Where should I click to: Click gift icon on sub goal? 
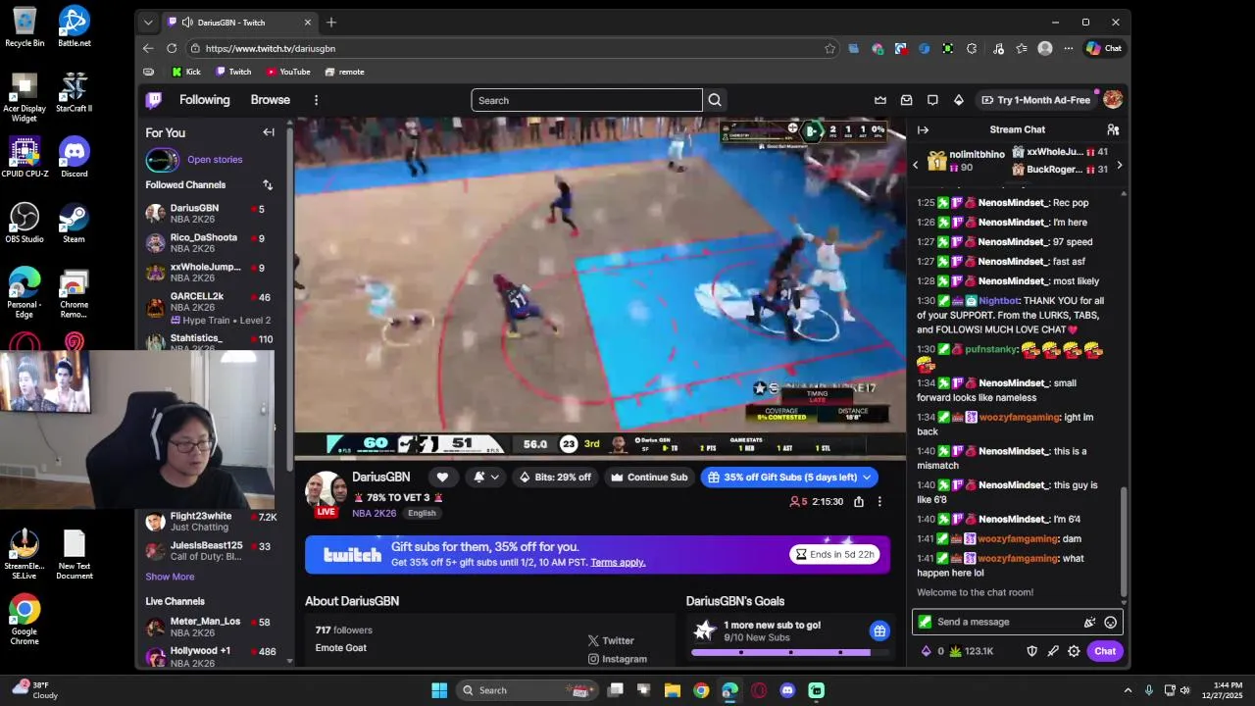tap(879, 630)
